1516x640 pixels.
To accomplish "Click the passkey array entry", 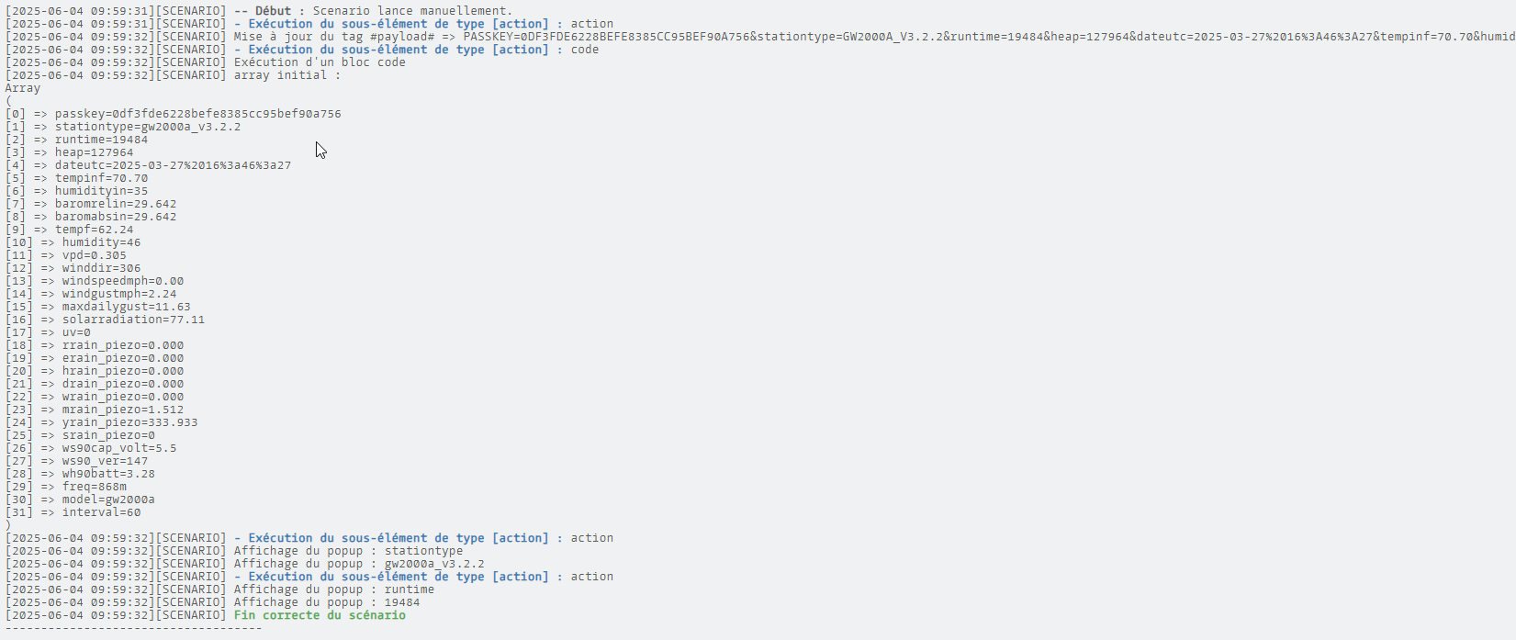I will tap(197, 114).
